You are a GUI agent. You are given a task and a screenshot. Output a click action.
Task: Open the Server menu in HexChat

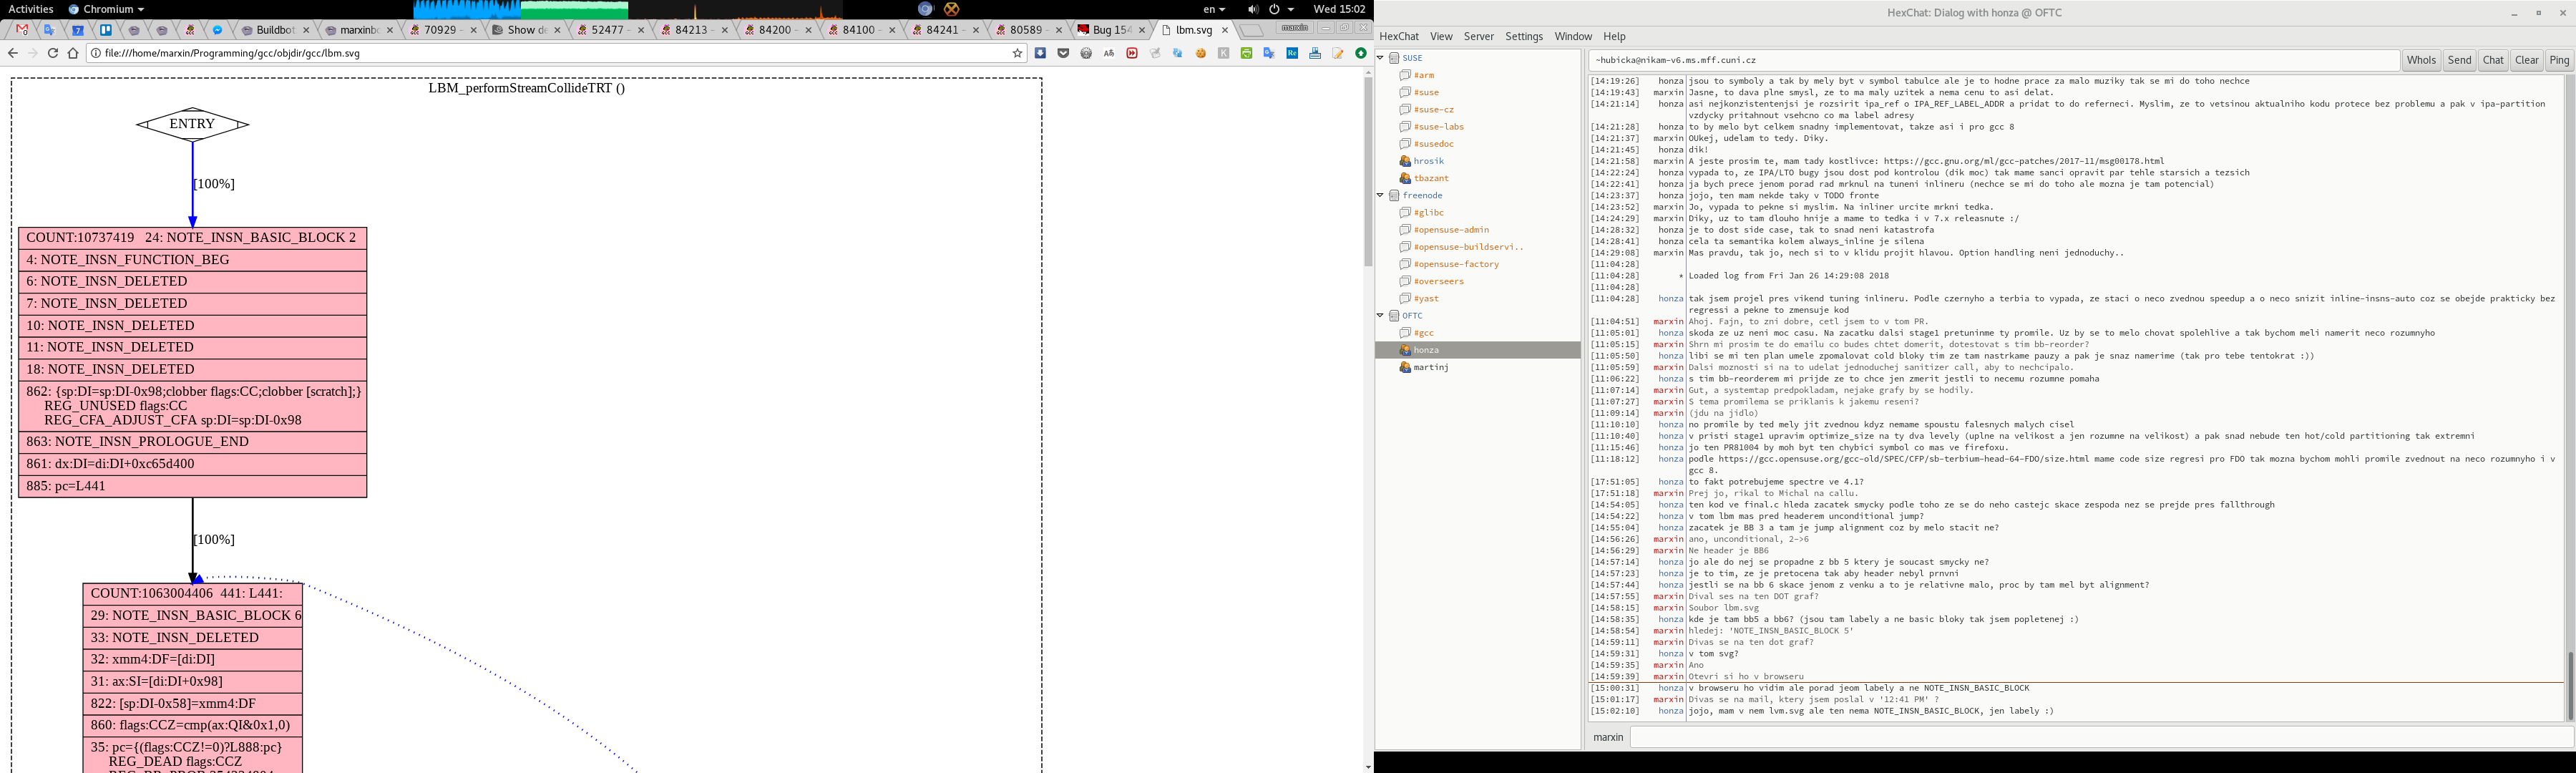click(x=1478, y=36)
